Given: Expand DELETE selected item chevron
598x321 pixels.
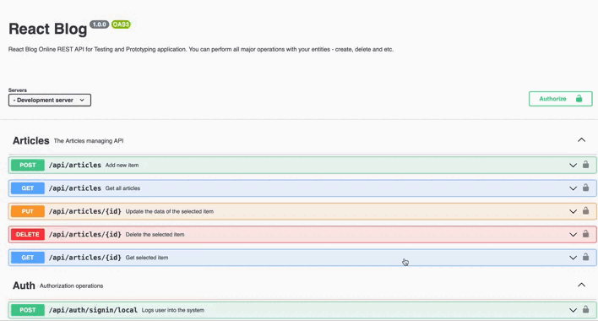Looking at the screenshot, I should [573, 235].
